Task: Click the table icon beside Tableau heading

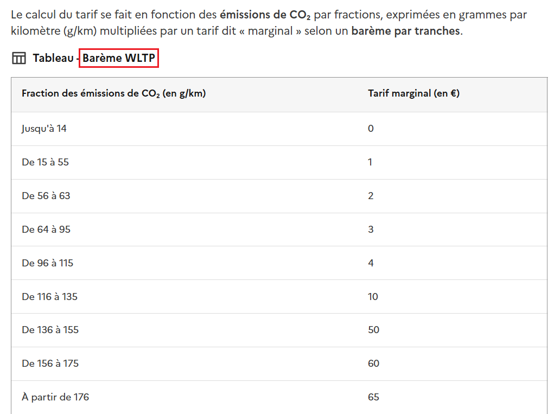Action: tap(19, 58)
